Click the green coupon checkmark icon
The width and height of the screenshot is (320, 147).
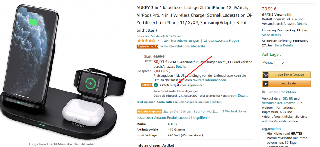click(156, 85)
